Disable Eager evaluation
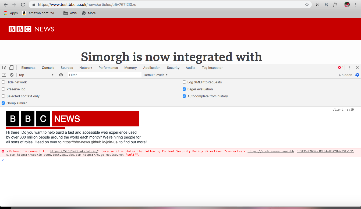 (184, 89)
